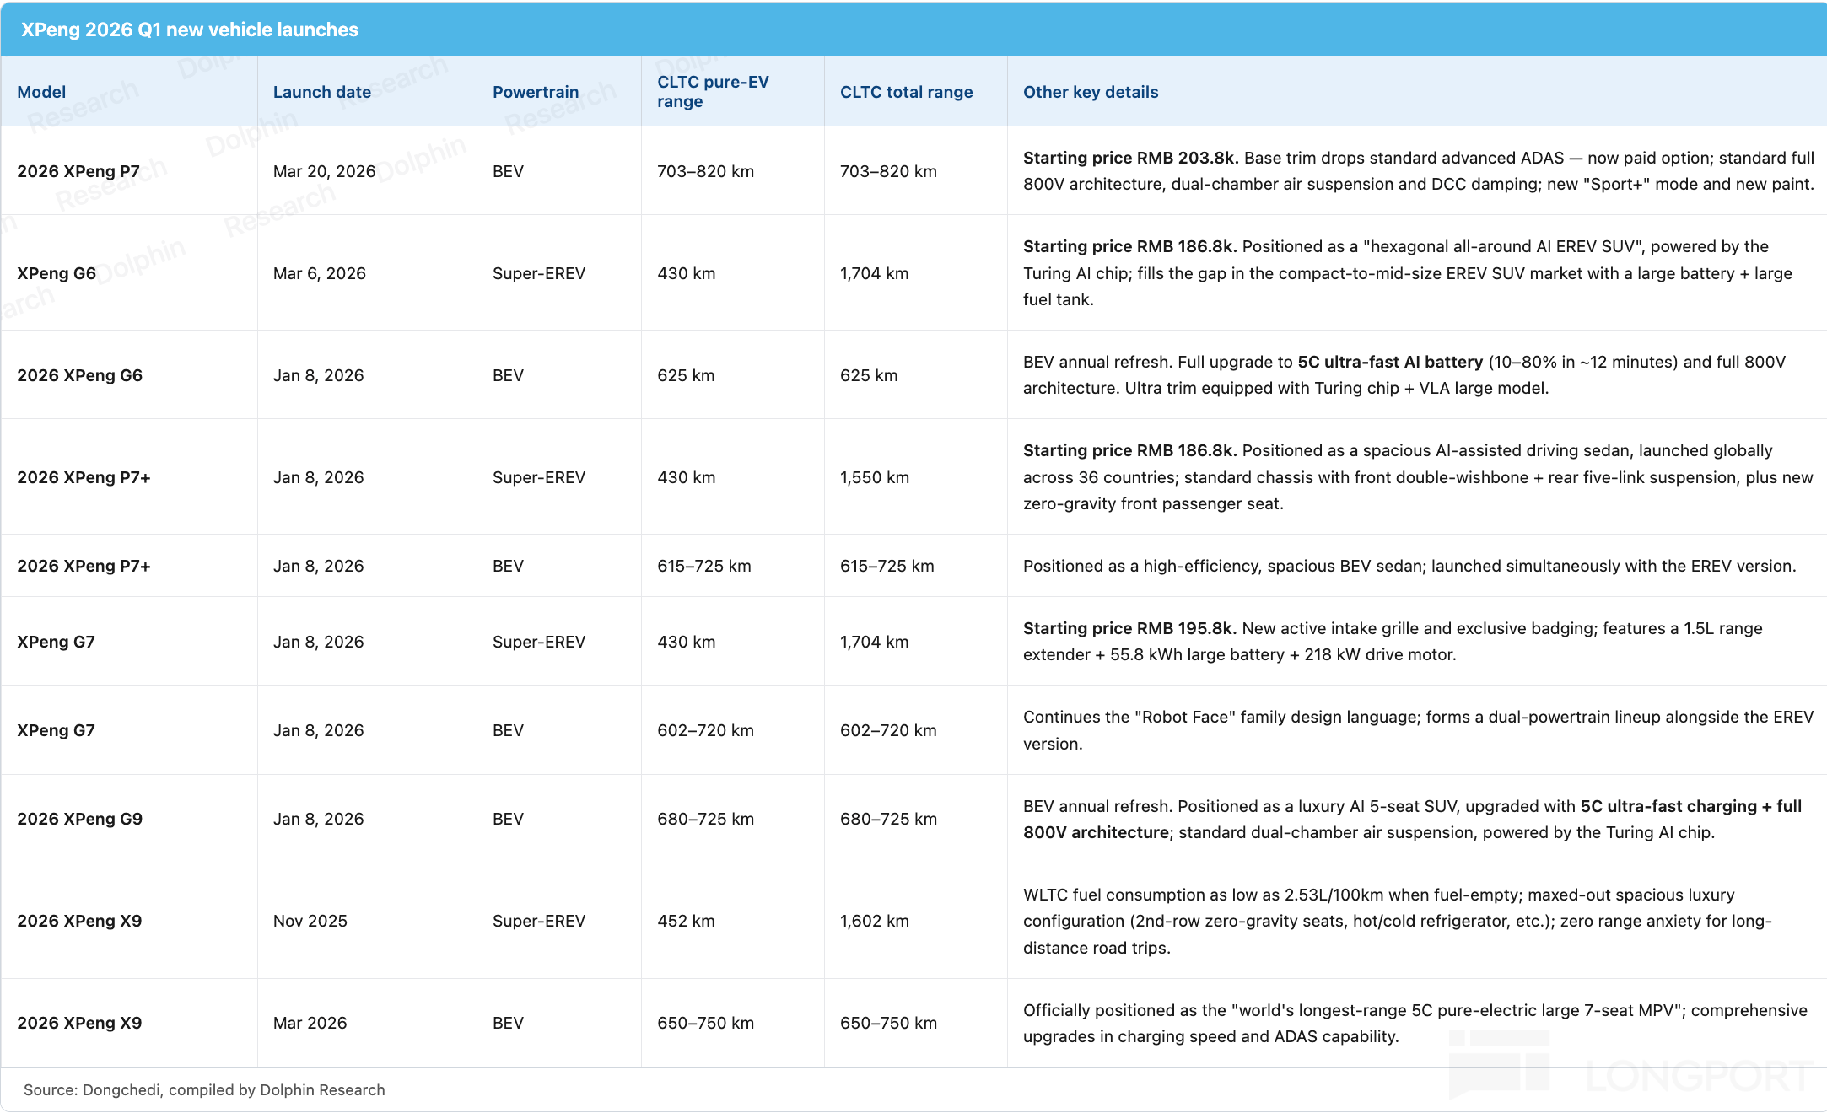Select the XPeng G6 Super-EREV powertrain cell
Image resolution: width=1827 pixels, height=1113 pixels.
(x=539, y=273)
